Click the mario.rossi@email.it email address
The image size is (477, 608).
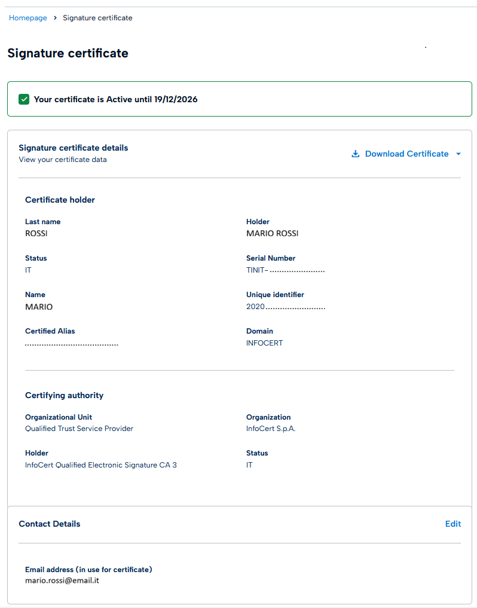click(x=62, y=580)
